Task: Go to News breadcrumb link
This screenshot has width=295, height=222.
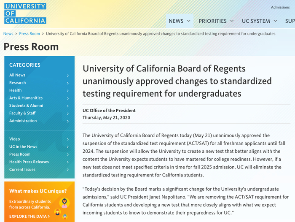Action: 8,34
